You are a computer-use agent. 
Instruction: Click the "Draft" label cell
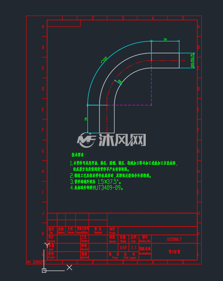[x=52, y=247]
